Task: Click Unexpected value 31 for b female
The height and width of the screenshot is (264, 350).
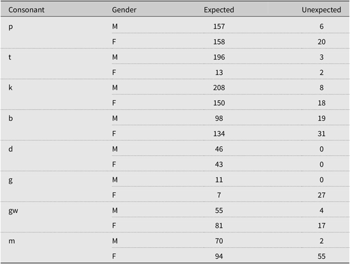Action: point(321,134)
